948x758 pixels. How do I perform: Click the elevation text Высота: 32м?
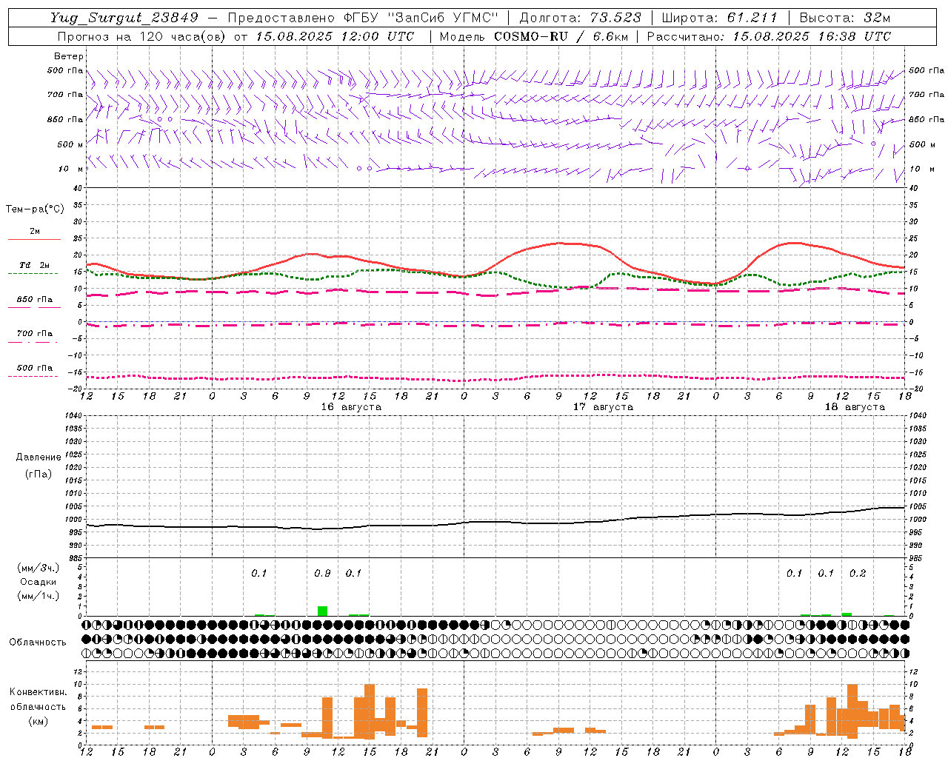coord(844,18)
